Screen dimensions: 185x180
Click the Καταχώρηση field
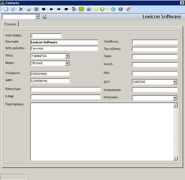[155, 90]
